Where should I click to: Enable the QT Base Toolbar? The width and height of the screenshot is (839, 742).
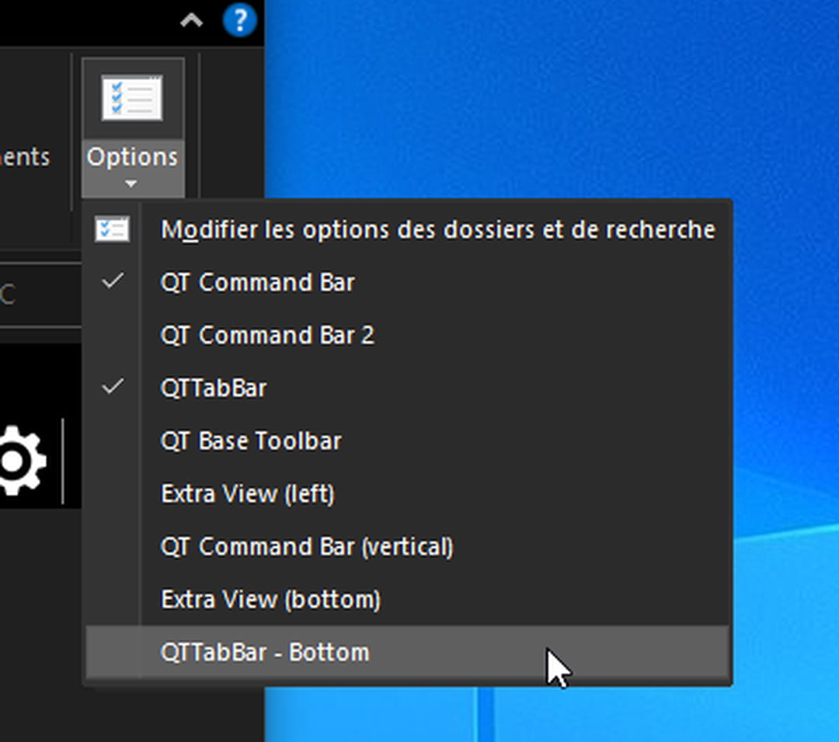(250, 441)
